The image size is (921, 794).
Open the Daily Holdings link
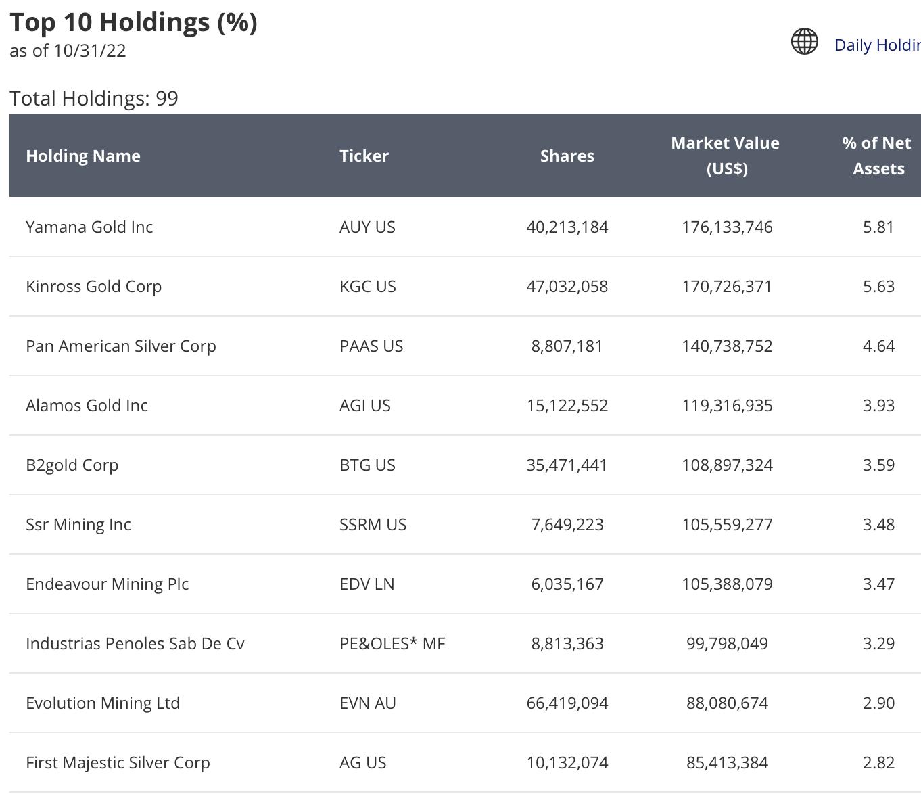tap(878, 45)
